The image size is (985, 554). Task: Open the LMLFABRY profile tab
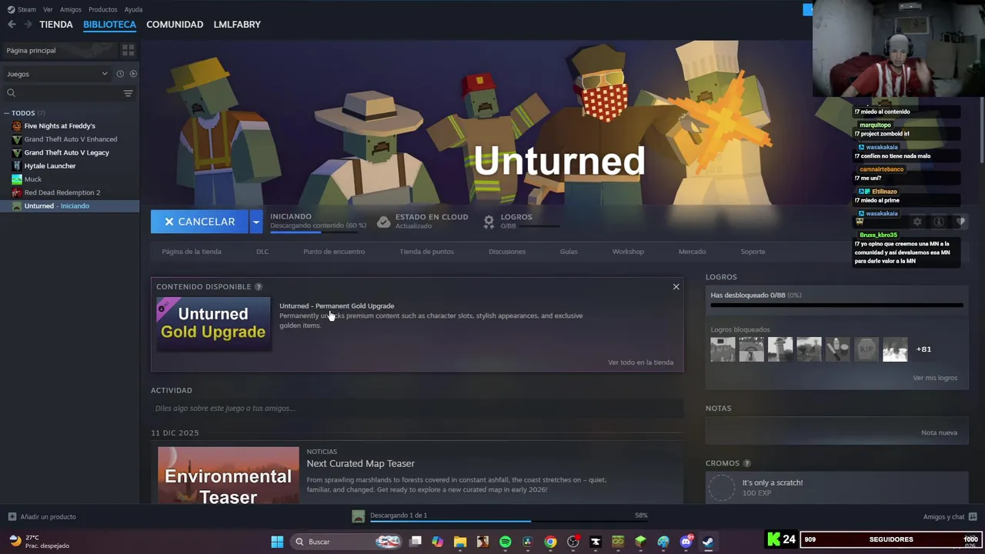[x=237, y=25]
